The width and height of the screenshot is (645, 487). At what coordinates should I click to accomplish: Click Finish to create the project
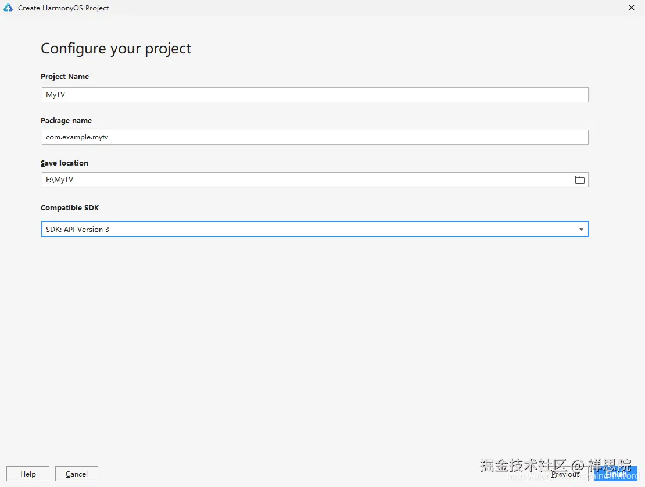(616, 474)
